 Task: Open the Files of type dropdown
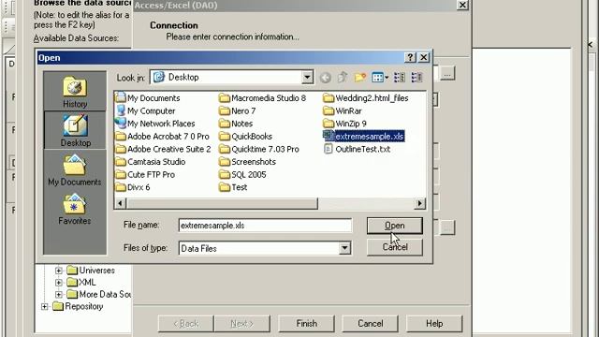pyautogui.click(x=344, y=248)
